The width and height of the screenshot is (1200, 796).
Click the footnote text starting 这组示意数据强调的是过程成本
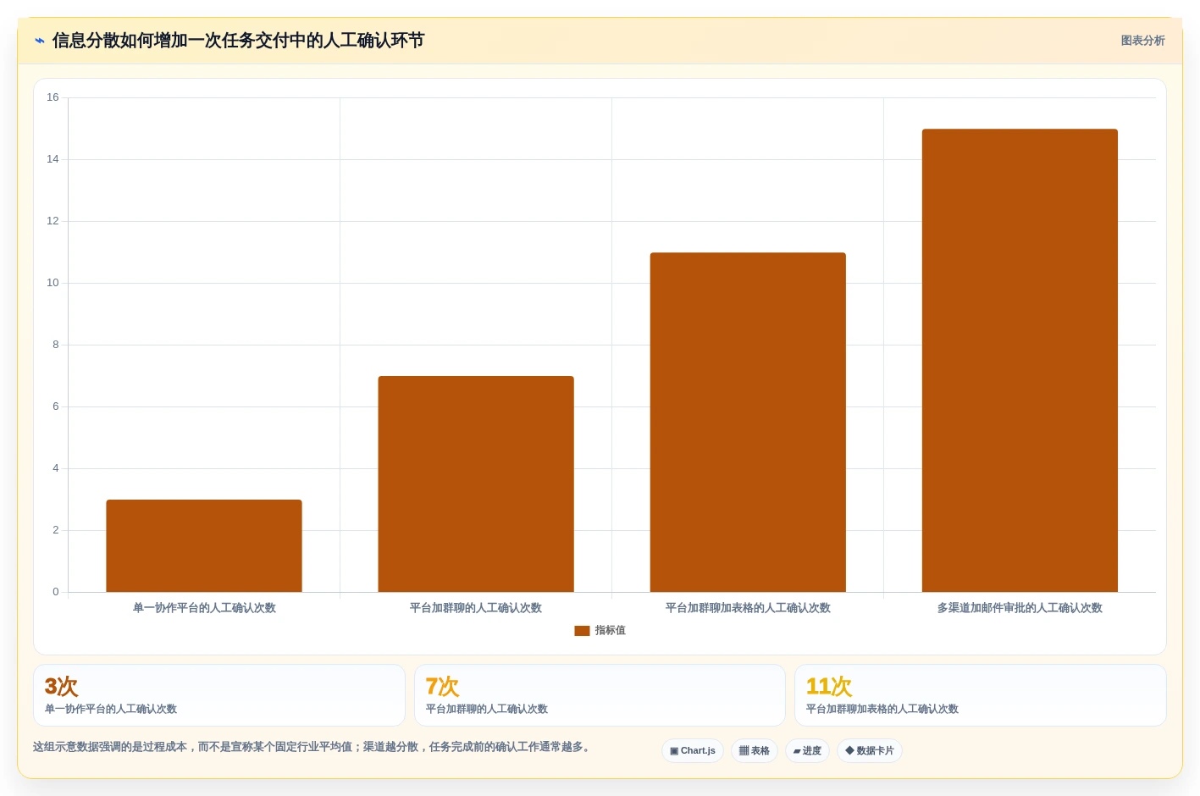pyautogui.click(x=312, y=747)
